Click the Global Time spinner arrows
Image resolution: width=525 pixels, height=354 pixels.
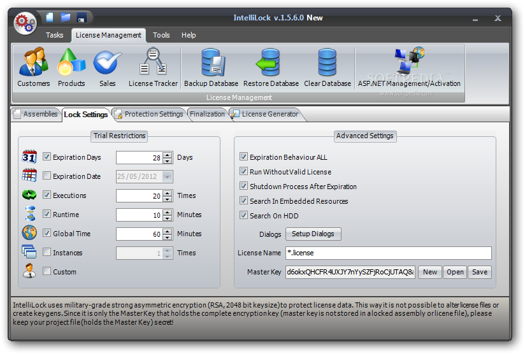click(x=167, y=234)
